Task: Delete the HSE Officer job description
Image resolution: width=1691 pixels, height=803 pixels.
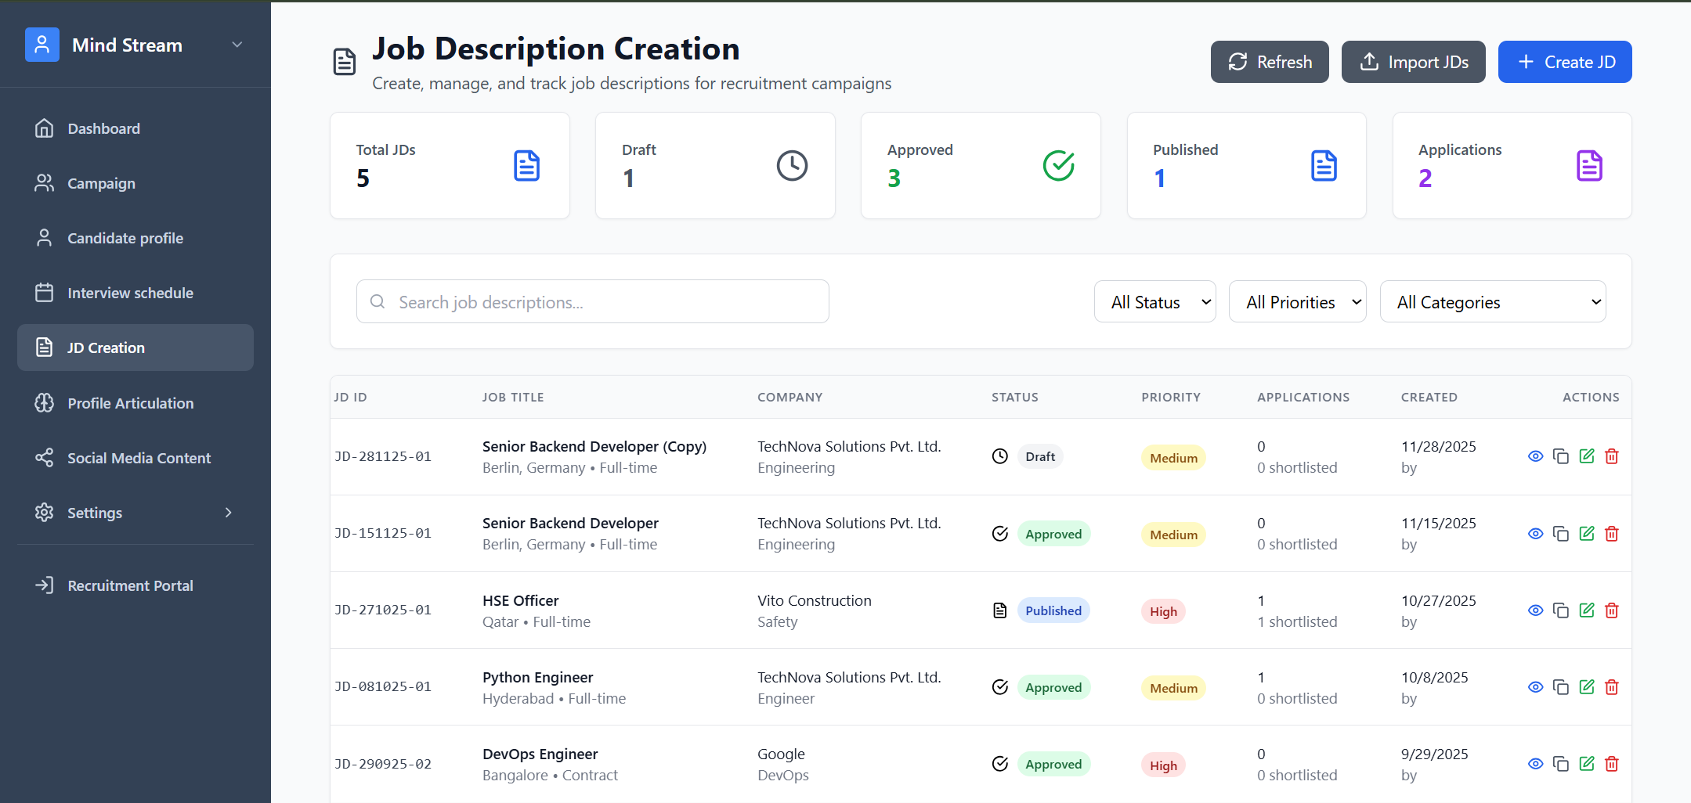Action: pos(1612,610)
